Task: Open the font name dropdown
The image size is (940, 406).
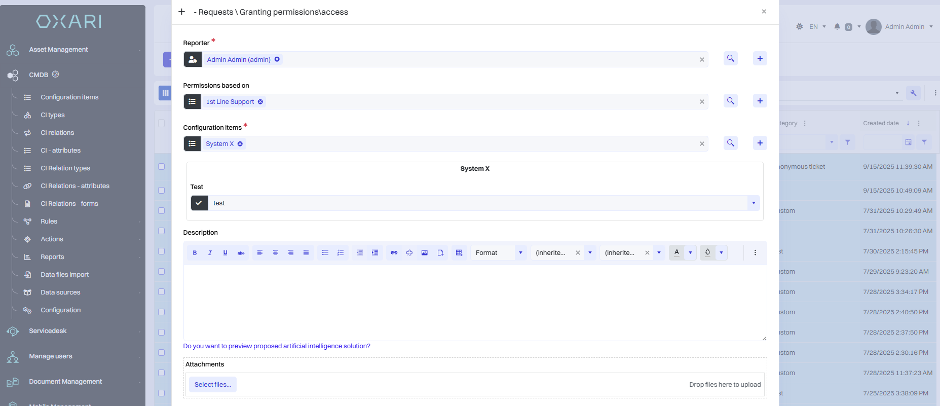Action: pyautogui.click(x=590, y=253)
